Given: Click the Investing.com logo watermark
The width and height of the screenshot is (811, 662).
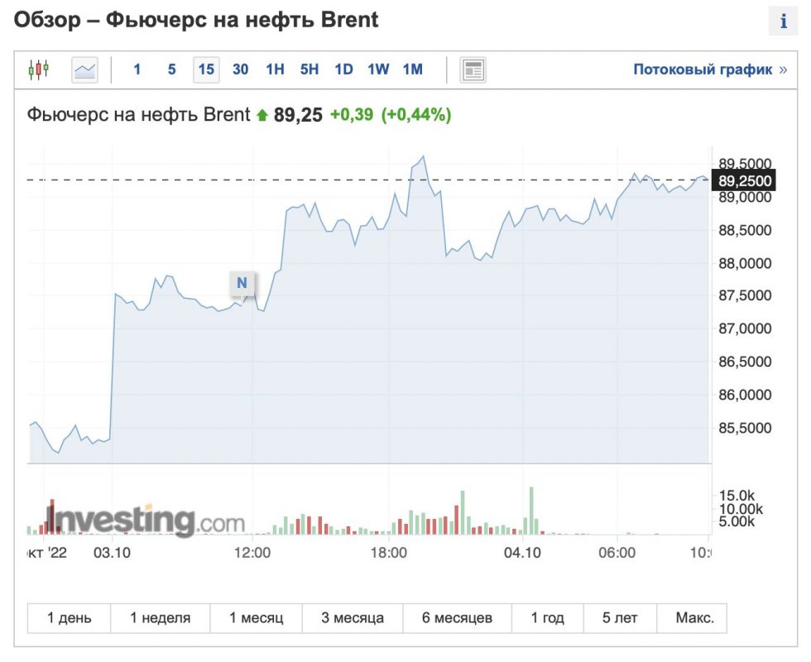Looking at the screenshot, I should click(146, 521).
